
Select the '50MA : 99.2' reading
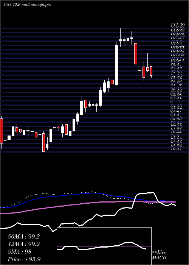pyautogui.click(x=24, y=237)
